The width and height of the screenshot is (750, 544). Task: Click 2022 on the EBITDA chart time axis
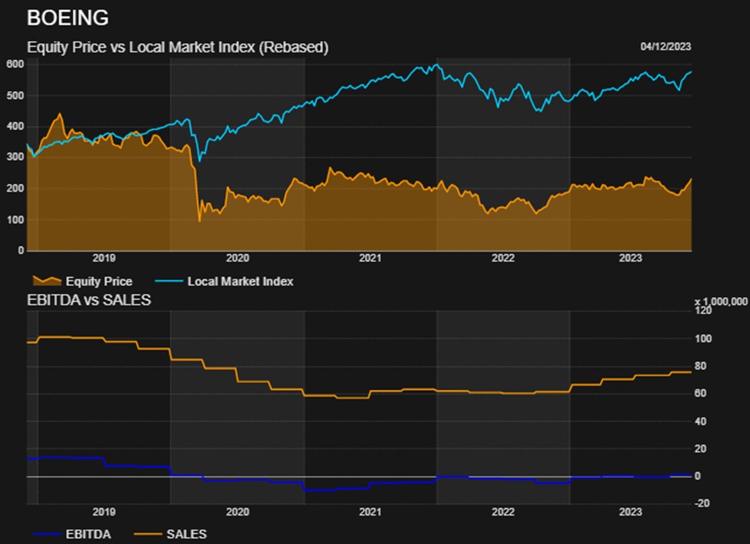(x=503, y=512)
